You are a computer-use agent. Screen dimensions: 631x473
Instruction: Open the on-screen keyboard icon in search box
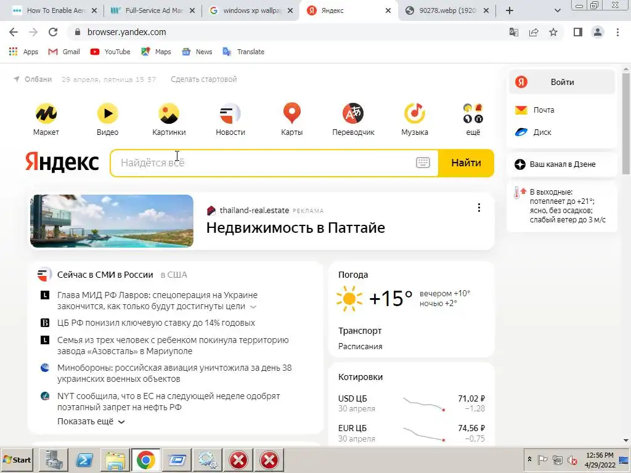pyautogui.click(x=423, y=163)
